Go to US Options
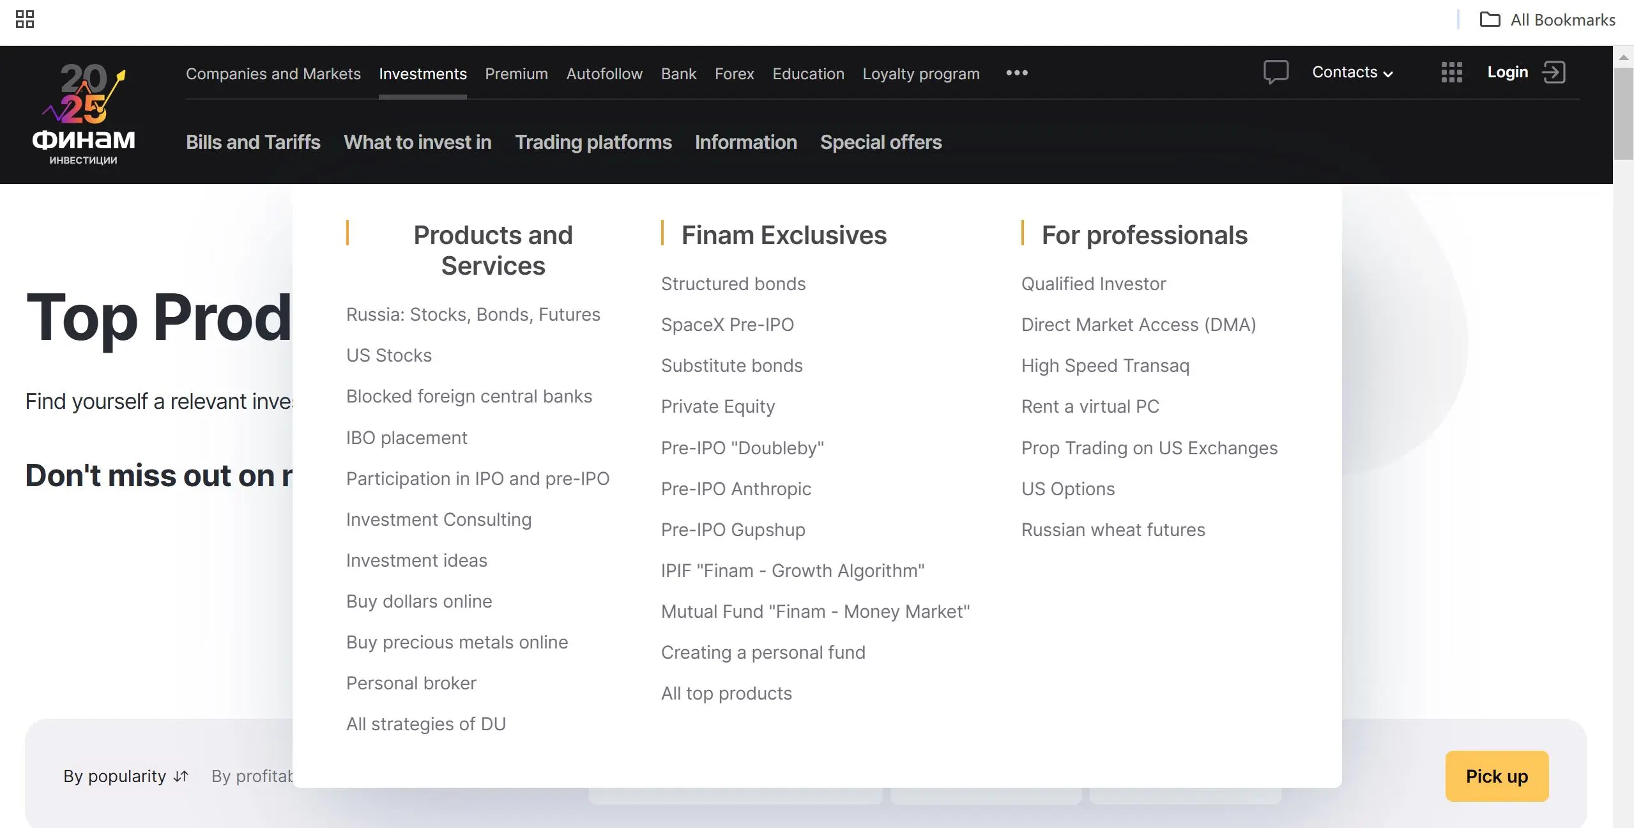Screen dimensions: 1634x828 pos(1068,489)
